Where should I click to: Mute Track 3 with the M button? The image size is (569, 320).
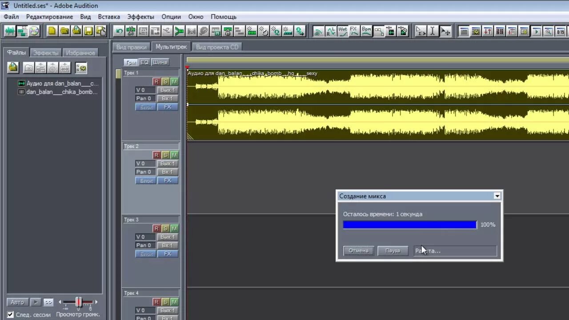(174, 228)
